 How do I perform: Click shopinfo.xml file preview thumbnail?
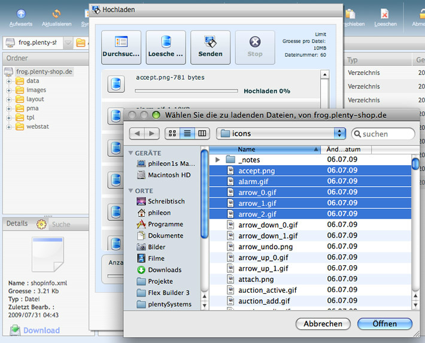[x=48, y=254]
